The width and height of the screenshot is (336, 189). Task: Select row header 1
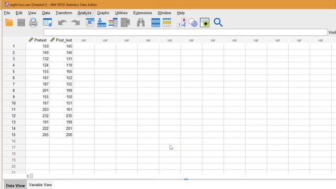click(x=14, y=46)
